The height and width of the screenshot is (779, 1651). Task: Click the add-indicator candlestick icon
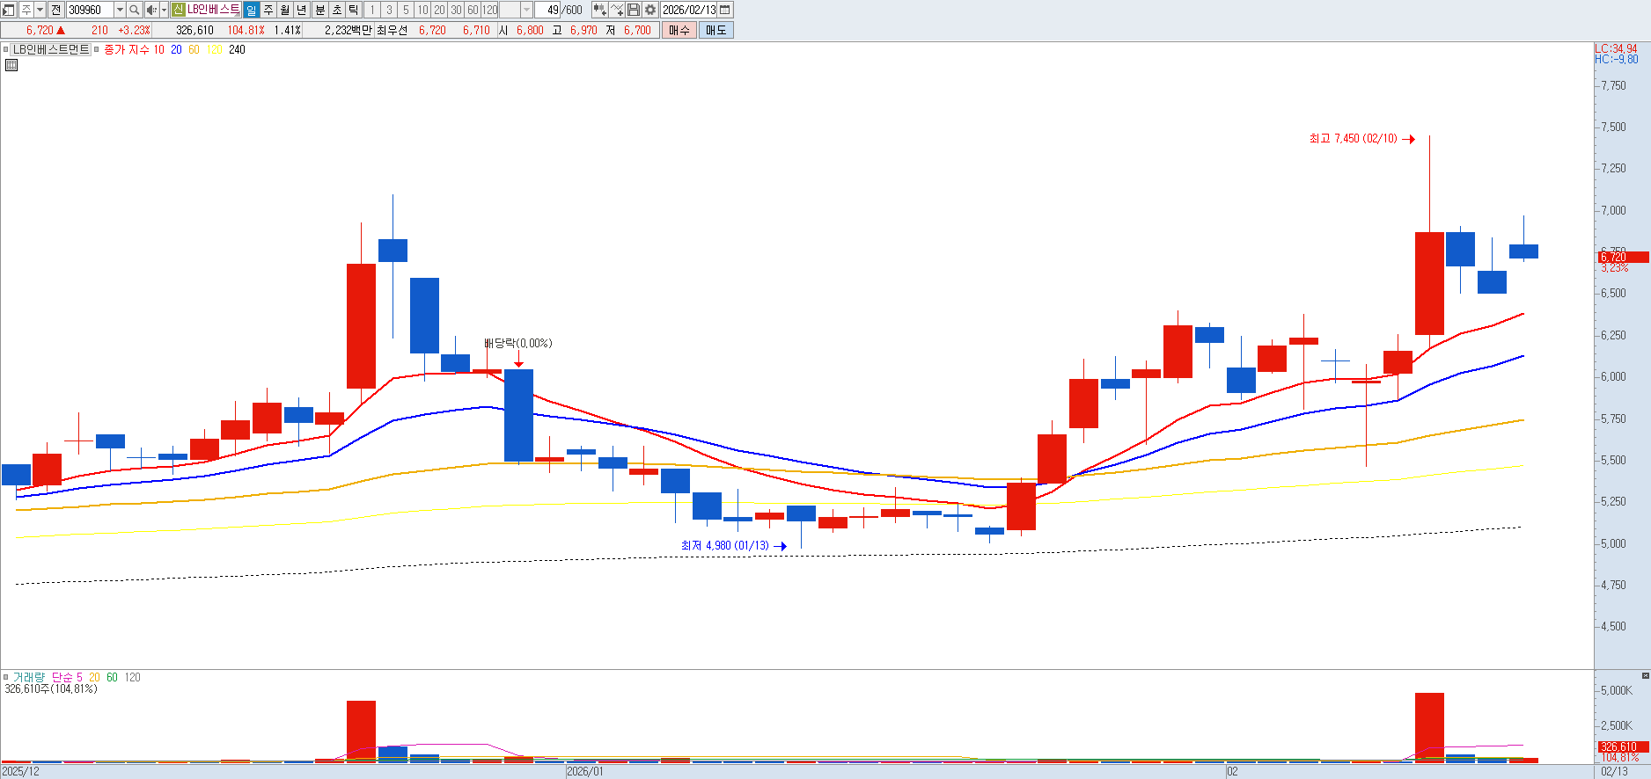pos(599,10)
